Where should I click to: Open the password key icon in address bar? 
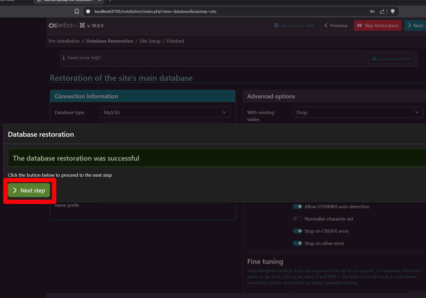coord(372,11)
